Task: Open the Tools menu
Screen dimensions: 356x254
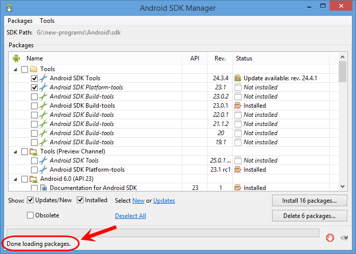Action: point(47,21)
